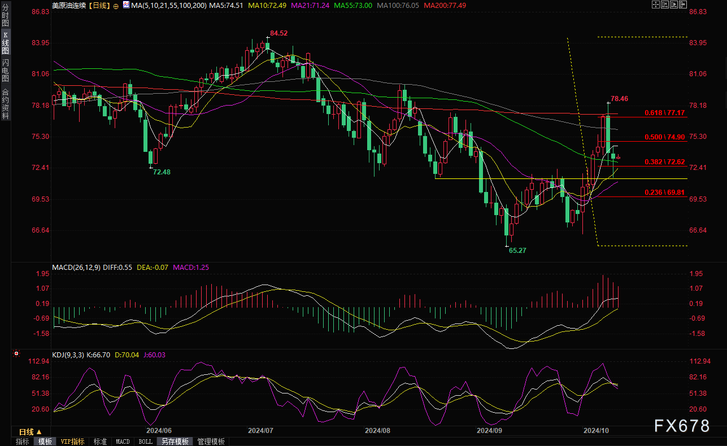Apply the 标准 template

coord(101,441)
